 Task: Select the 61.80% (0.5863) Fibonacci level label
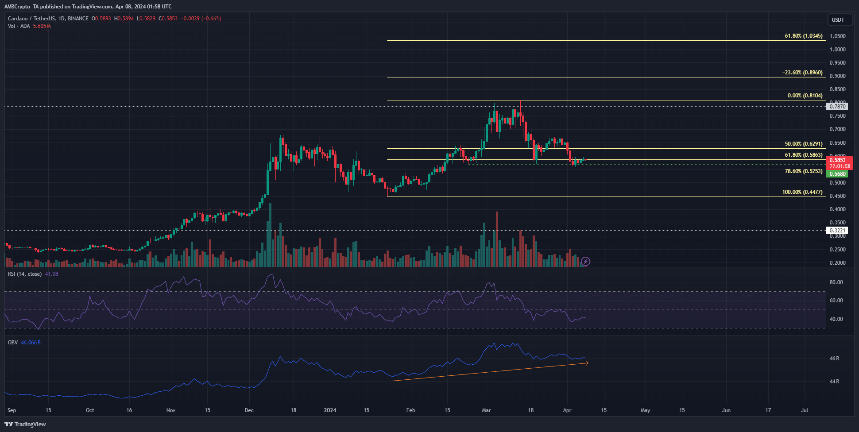(x=804, y=155)
